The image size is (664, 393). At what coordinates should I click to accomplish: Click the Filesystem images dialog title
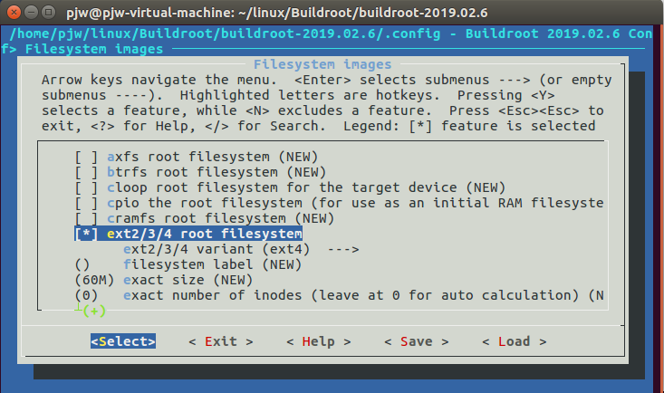(x=322, y=64)
